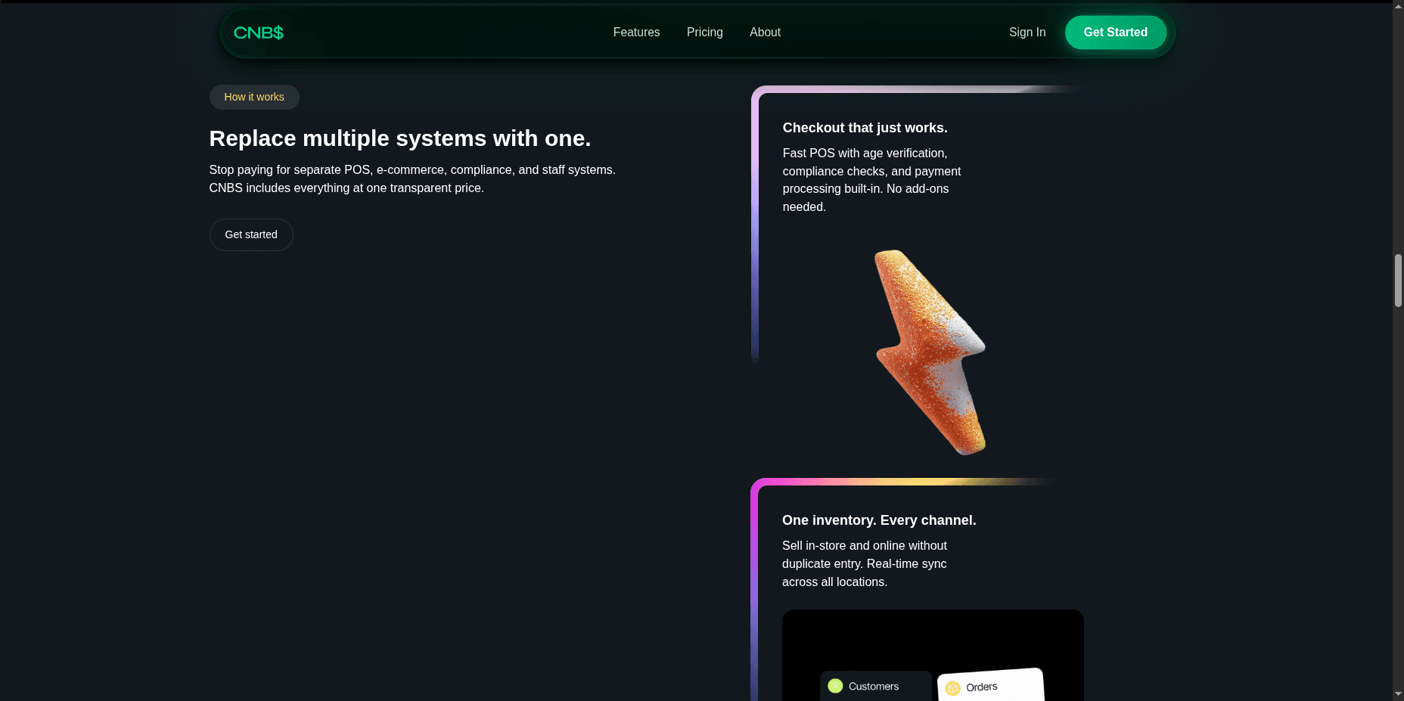Screen dimensions: 1404x701
Task: Click the How it works badge
Action: tap(254, 97)
